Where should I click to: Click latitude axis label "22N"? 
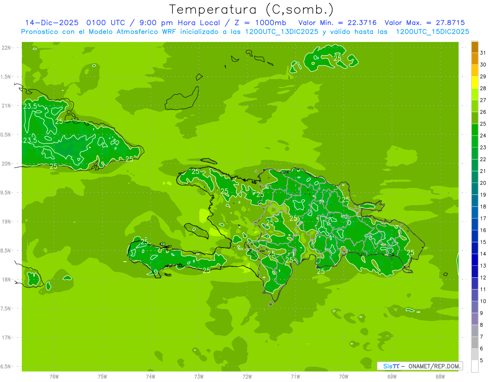pos(7,48)
